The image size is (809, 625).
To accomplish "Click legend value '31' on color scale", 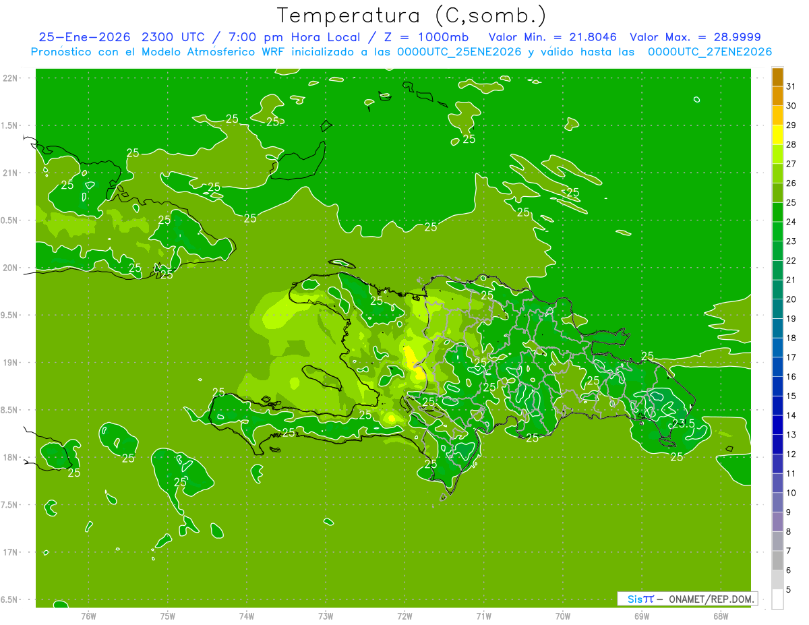I will (791, 86).
